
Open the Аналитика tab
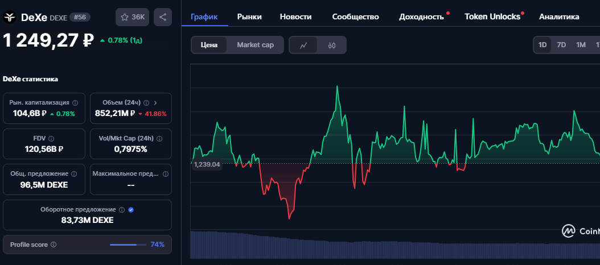pos(559,17)
